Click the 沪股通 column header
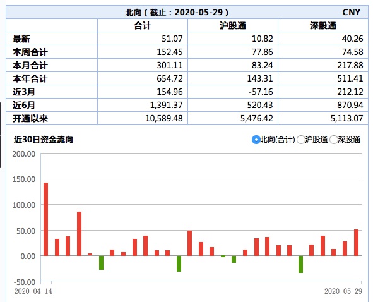Image resolution: width=373 pixels, height=302 pixels. tap(233, 25)
